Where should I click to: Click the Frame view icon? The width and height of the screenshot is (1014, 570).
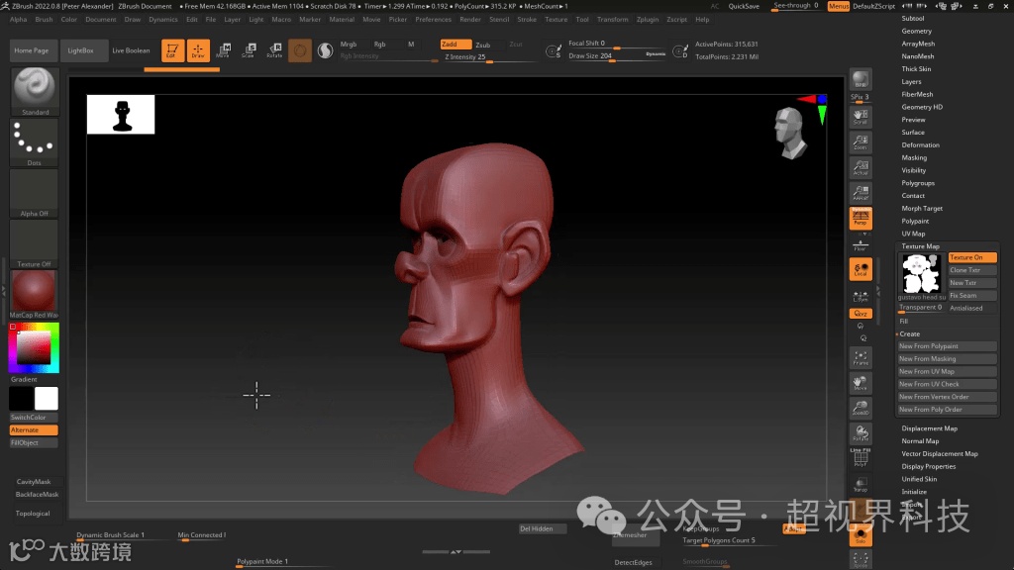861,358
